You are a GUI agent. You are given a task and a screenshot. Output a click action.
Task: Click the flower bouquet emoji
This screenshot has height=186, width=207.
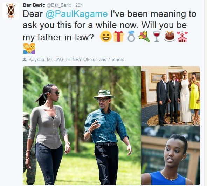(x=144, y=37)
